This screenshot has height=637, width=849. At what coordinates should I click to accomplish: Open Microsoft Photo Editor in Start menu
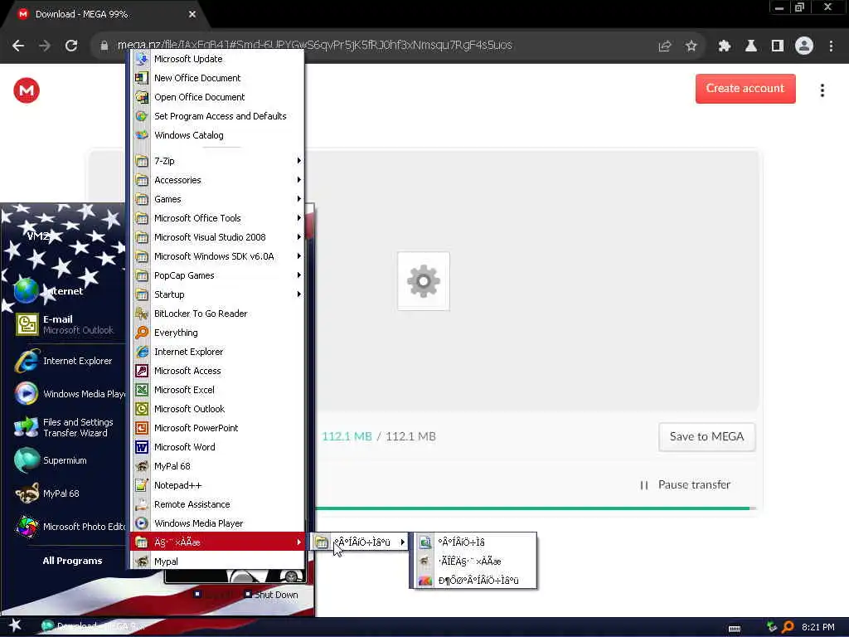coord(70,527)
